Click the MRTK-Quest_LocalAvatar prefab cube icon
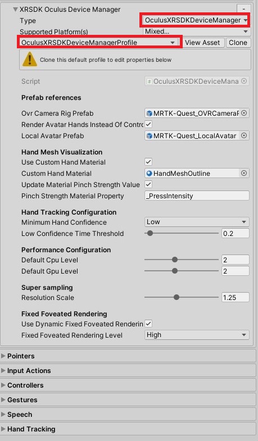The height and width of the screenshot is (441, 258). [149, 135]
